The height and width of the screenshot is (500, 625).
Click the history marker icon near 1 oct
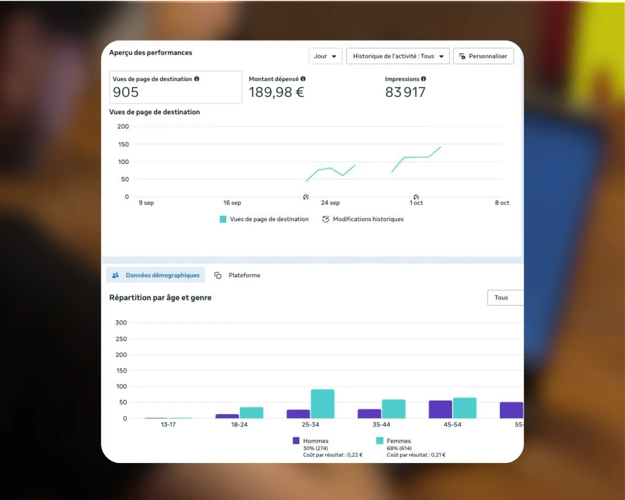click(416, 197)
